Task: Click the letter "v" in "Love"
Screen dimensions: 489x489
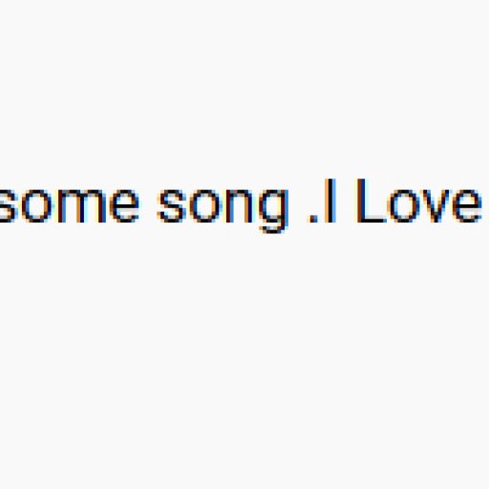Action: click(437, 206)
